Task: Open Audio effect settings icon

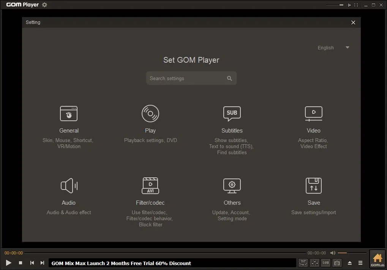Action: (x=69, y=186)
